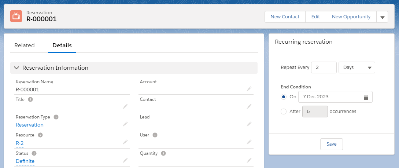Image resolution: width=399 pixels, height=168 pixels.
Task: Open the Days repeat unit dropdown
Action: (x=357, y=67)
